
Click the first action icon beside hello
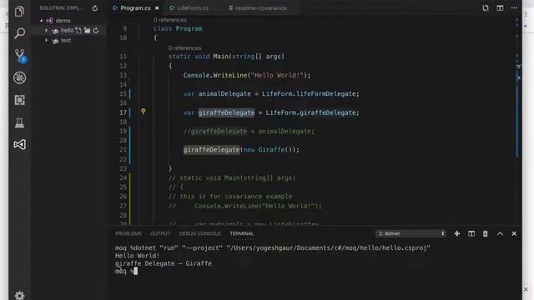pos(78,31)
